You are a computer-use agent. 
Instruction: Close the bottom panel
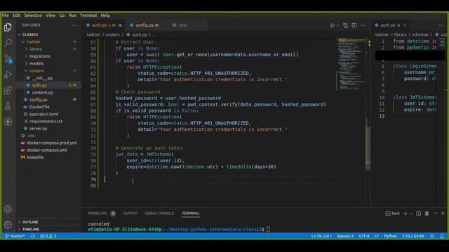(x=443, y=213)
